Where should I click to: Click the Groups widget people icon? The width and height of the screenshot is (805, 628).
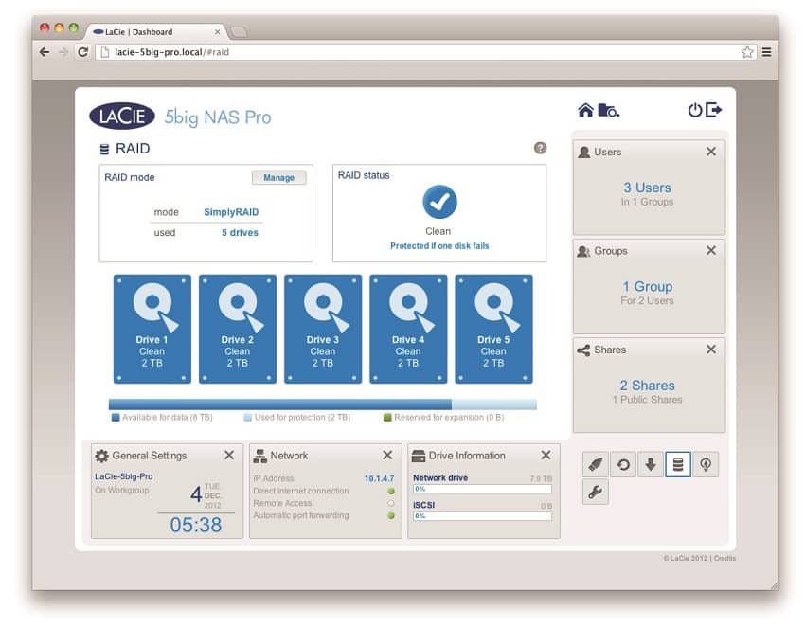[x=583, y=251]
